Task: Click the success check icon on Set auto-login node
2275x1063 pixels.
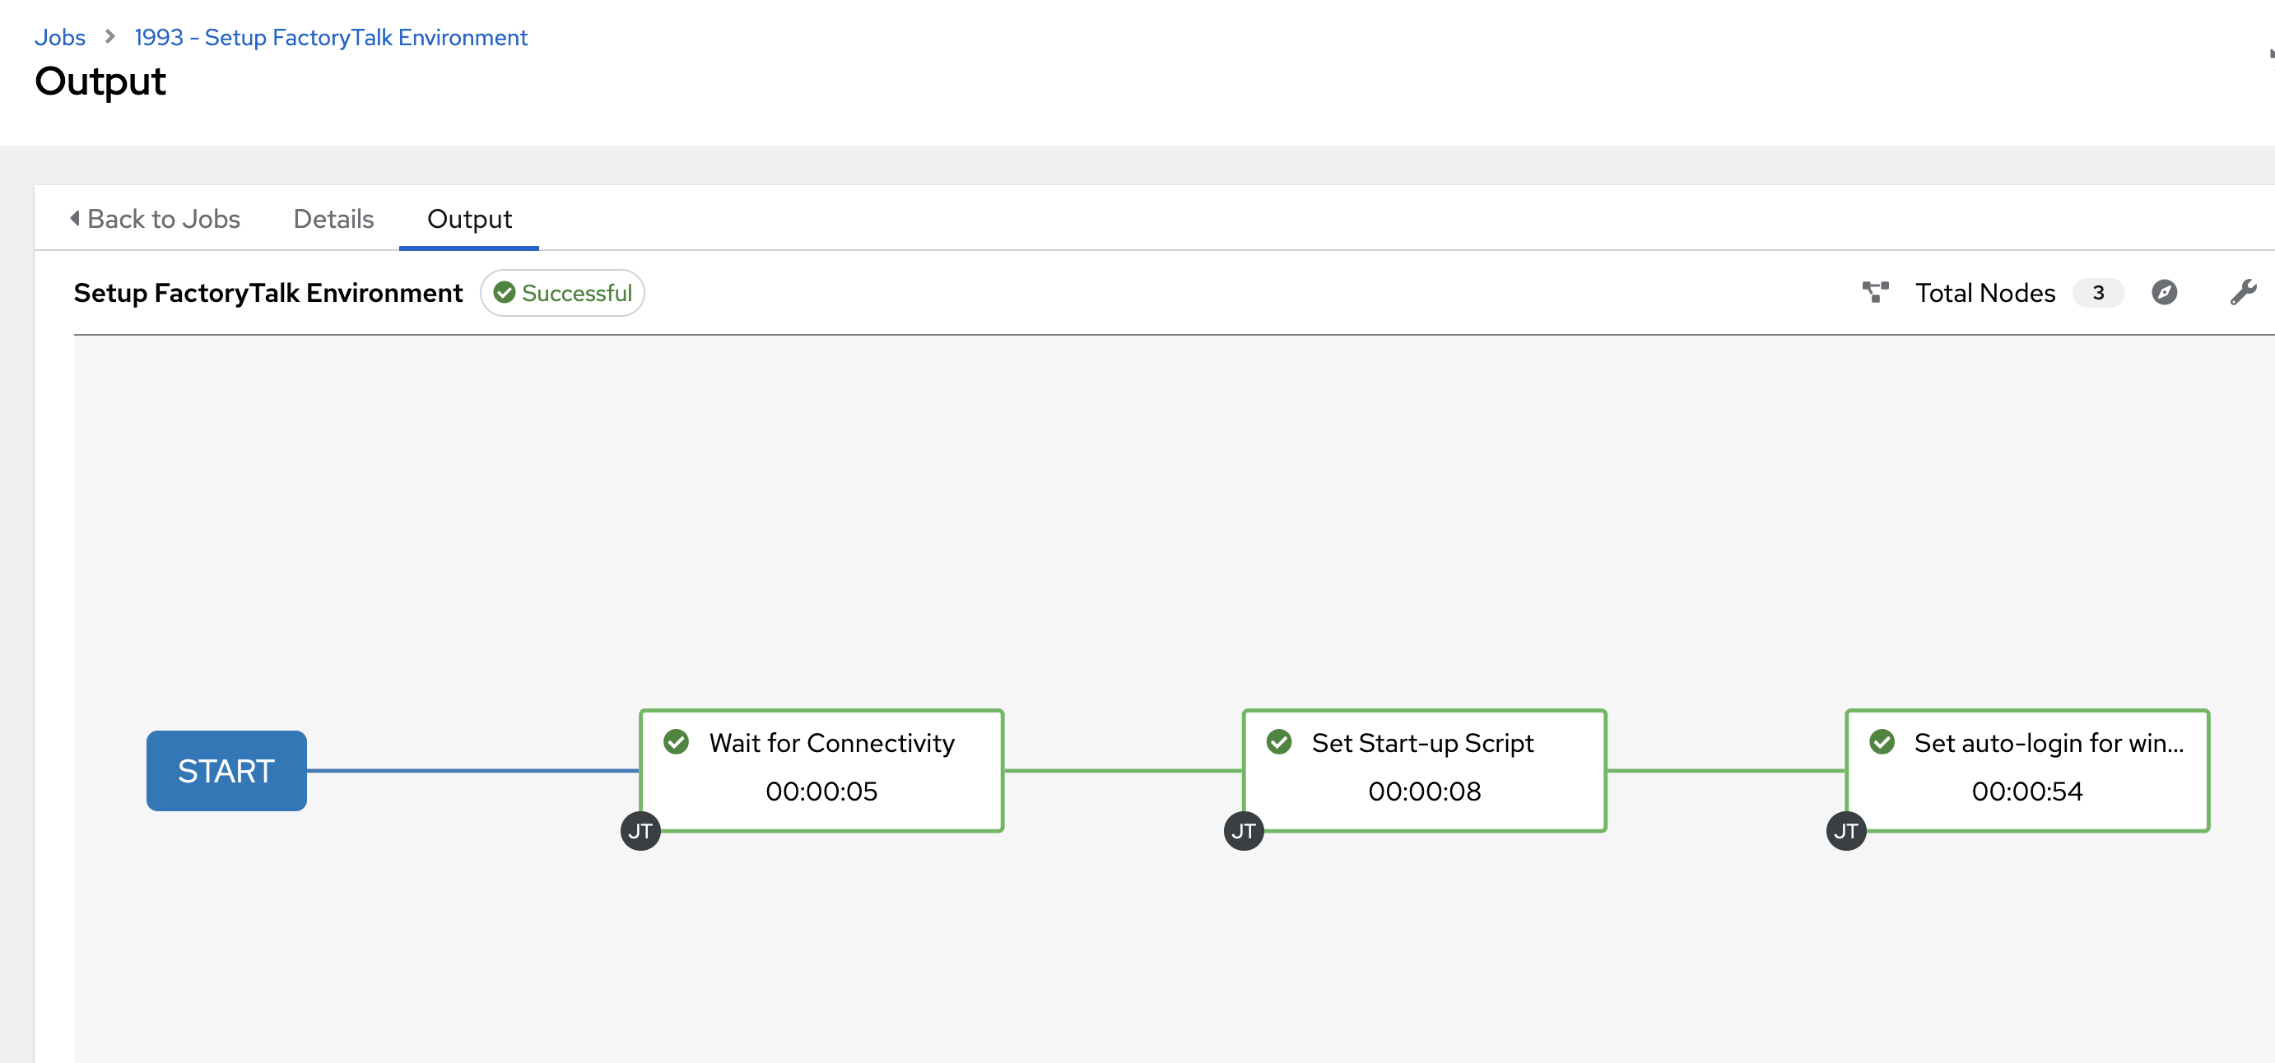Action: click(1882, 742)
